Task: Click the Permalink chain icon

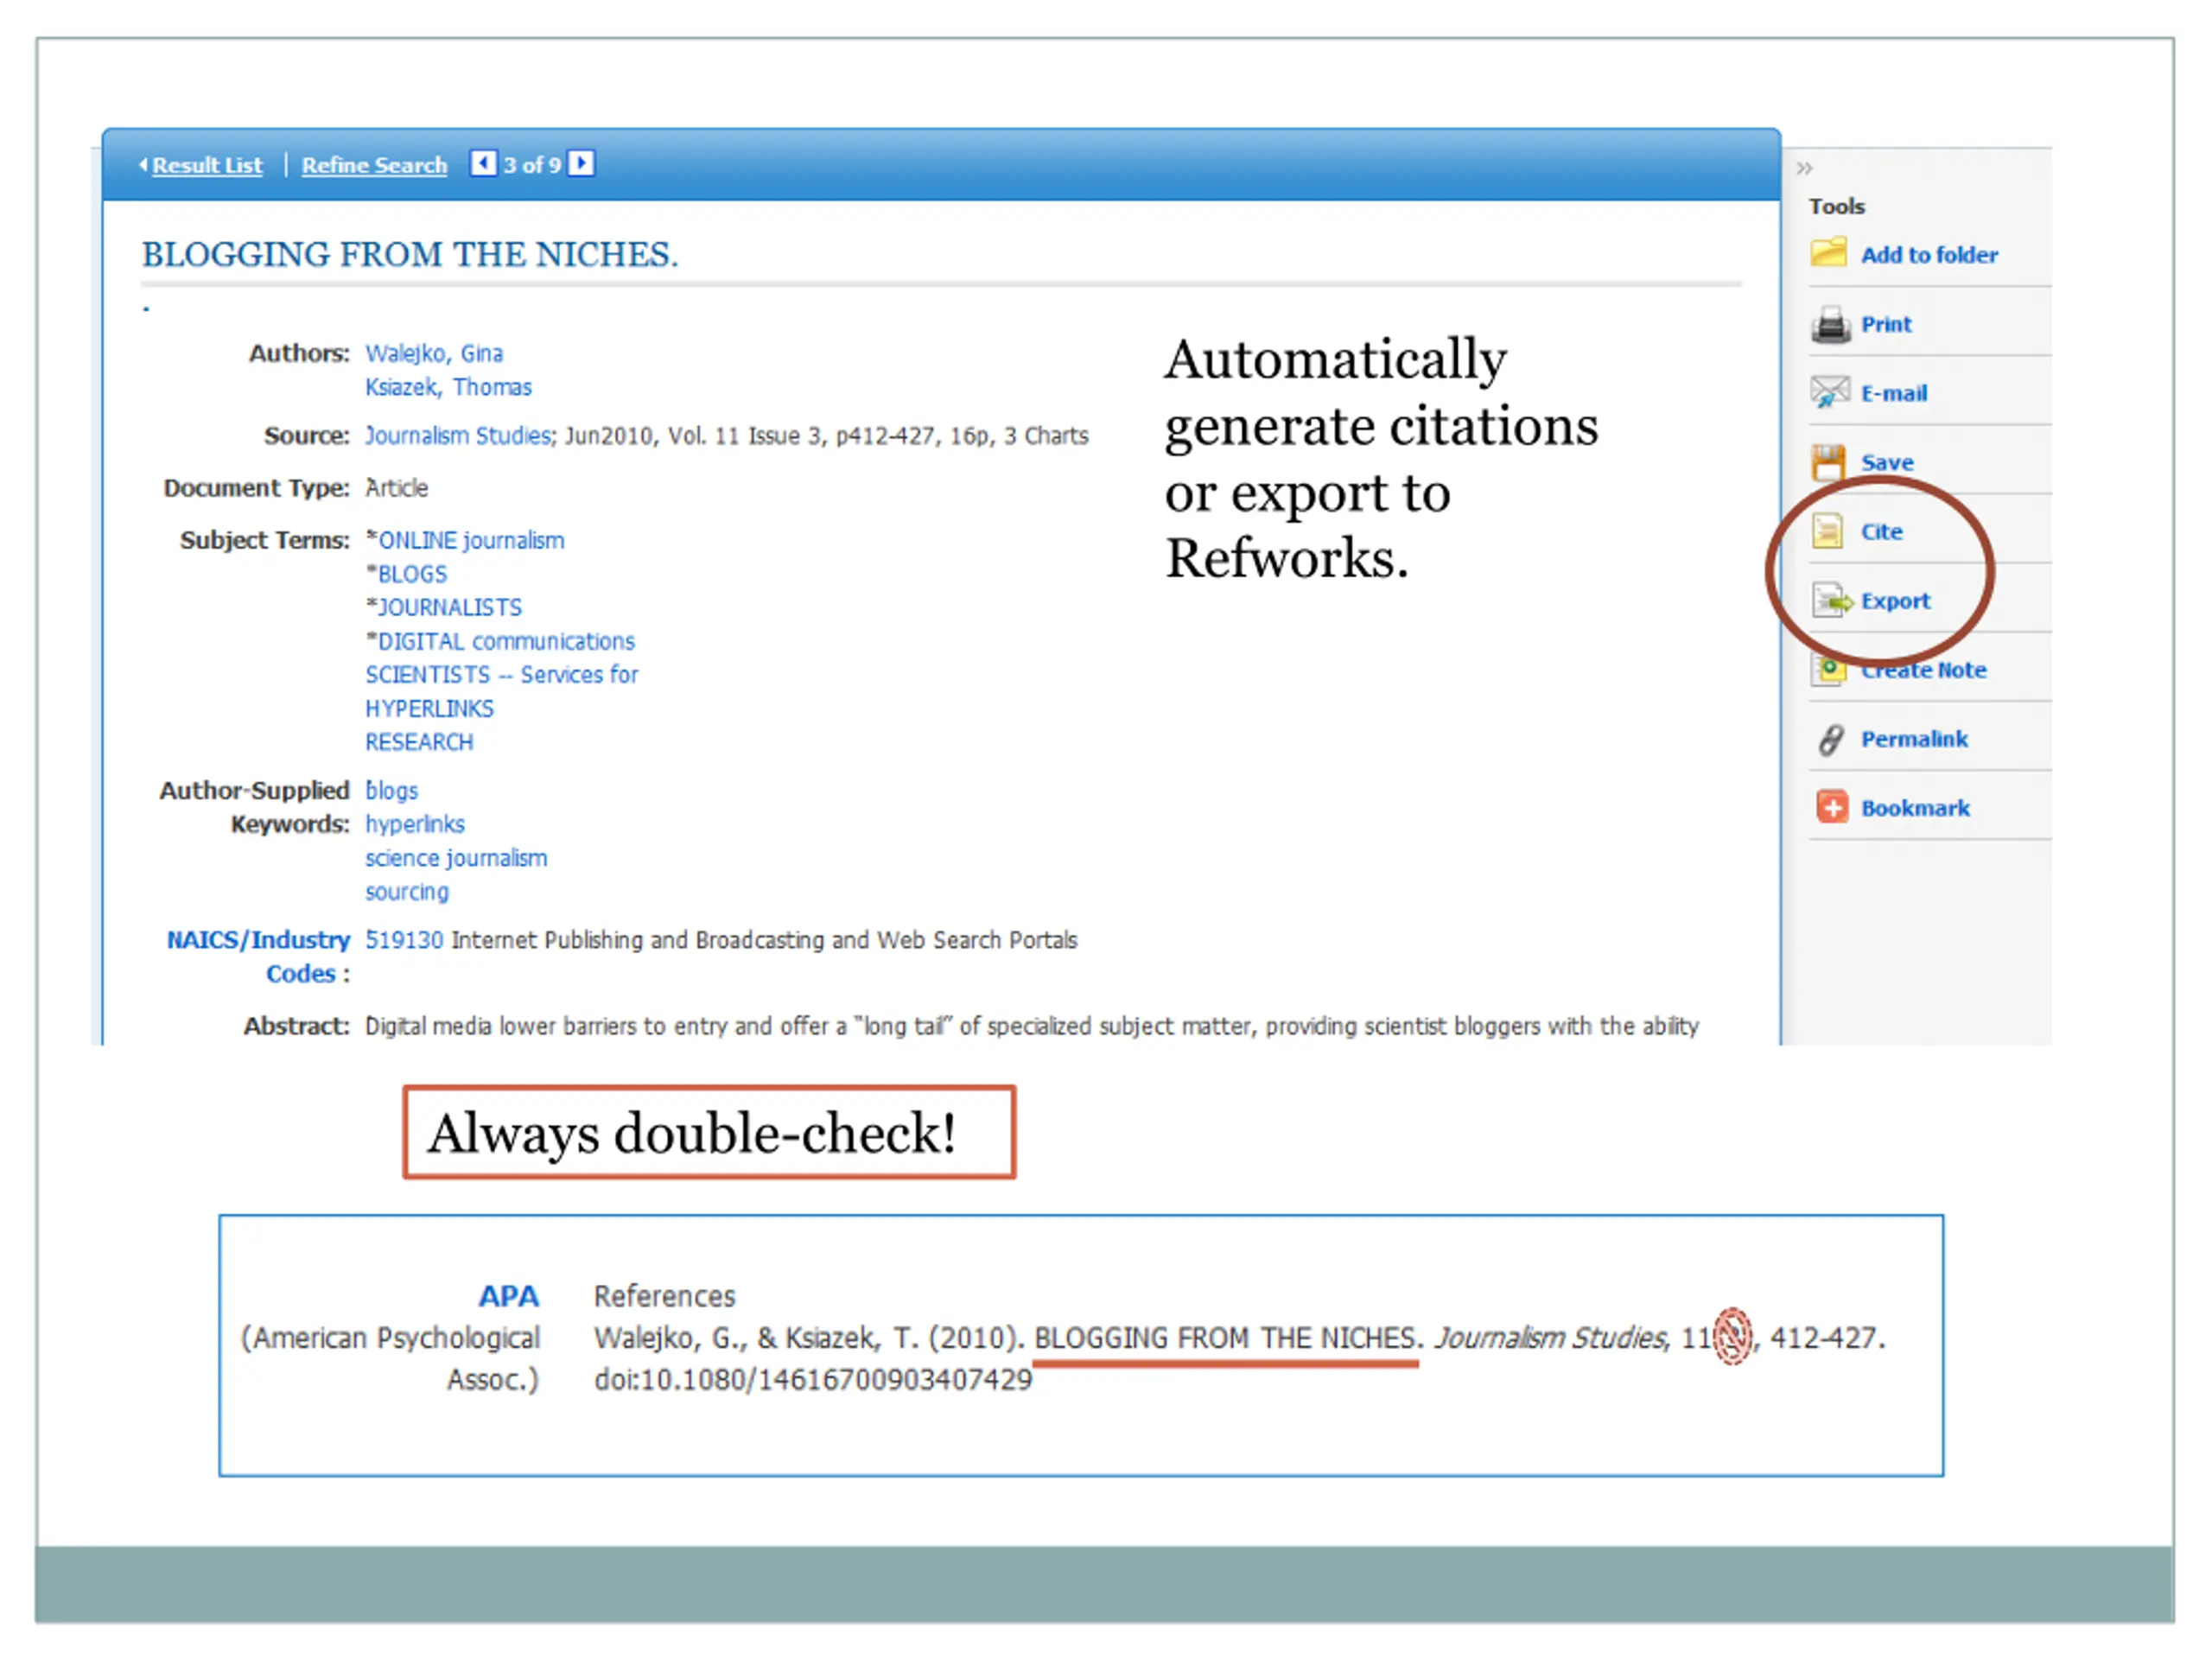Action: pos(1830,739)
